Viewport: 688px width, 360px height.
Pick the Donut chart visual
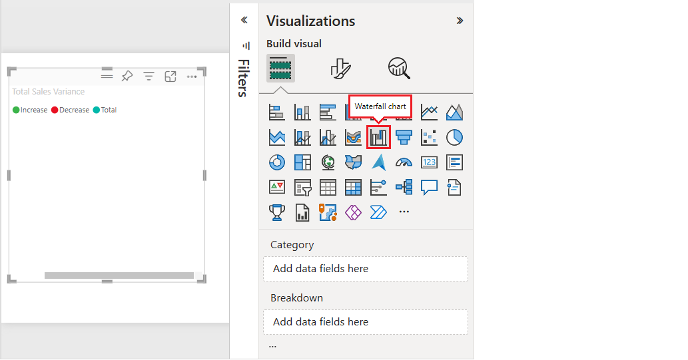[276, 162]
